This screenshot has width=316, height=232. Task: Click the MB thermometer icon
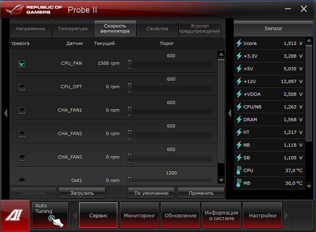(x=239, y=183)
